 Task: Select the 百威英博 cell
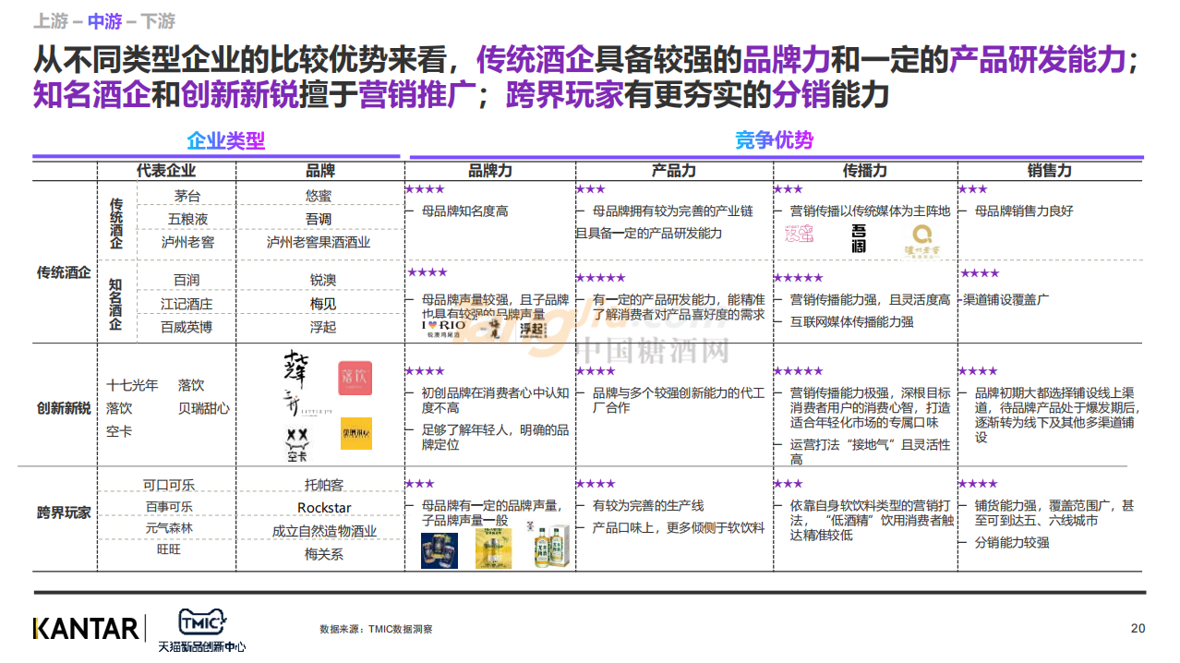[187, 327]
